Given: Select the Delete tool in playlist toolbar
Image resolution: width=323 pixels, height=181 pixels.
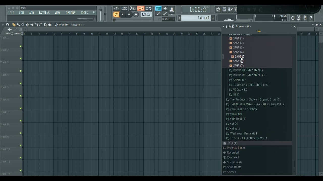Looking at the screenshot, I should [23, 25].
